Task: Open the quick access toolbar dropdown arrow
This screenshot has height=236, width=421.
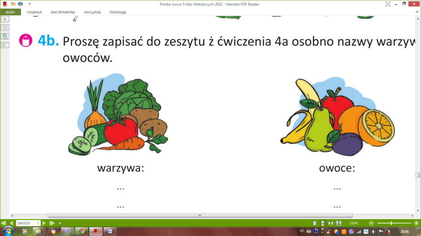Action: click(30, 4)
